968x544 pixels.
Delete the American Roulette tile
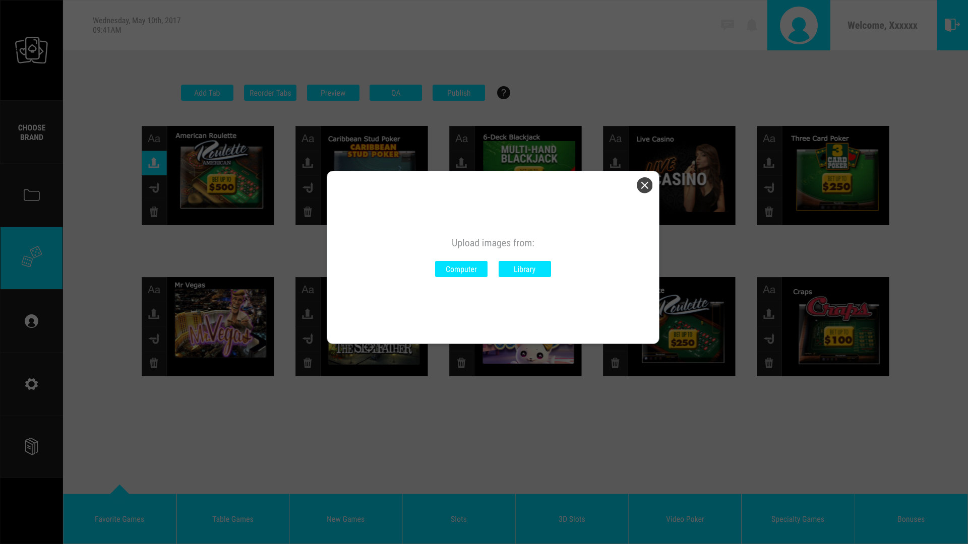coord(154,212)
